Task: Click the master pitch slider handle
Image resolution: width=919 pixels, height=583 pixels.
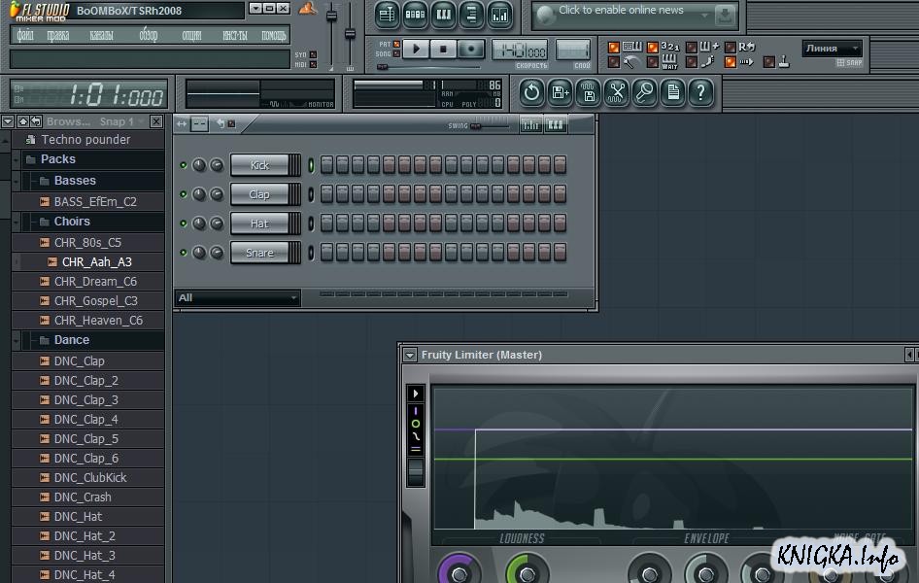Action: (350, 33)
